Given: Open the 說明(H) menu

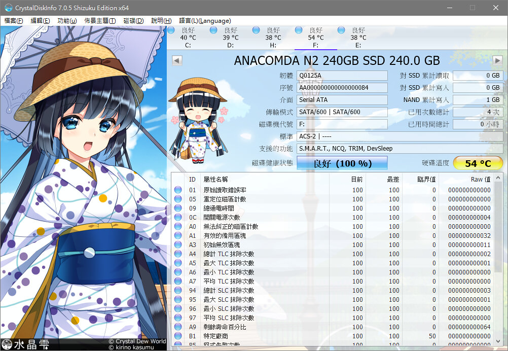Looking at the screenshot, I should (161, 21).
